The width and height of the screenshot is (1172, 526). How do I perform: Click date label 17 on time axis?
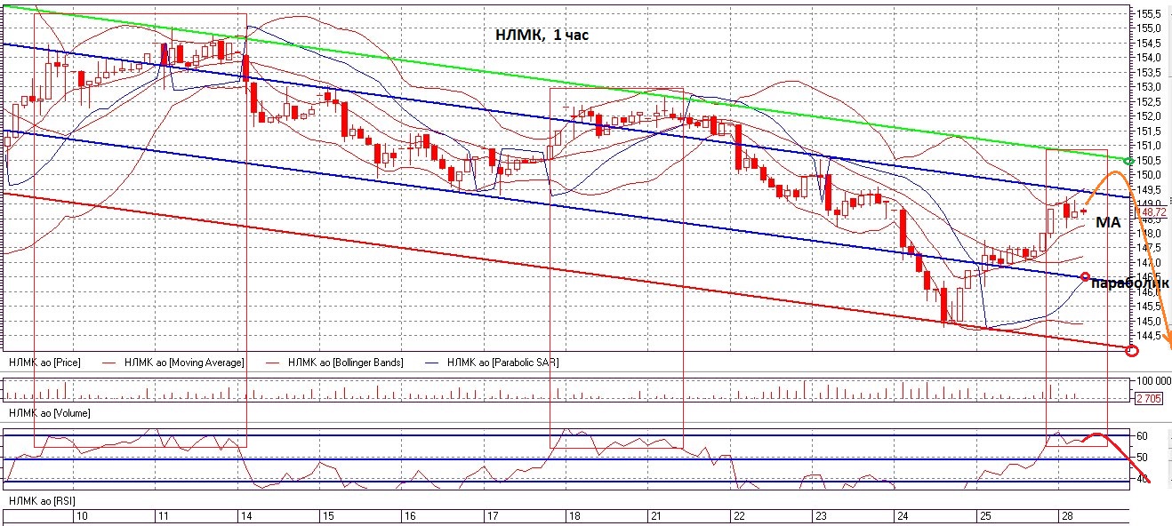[x=492, y=515]
